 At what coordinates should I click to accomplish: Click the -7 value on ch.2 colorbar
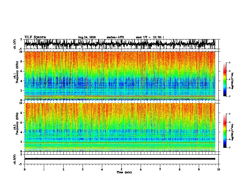[229, 148]
